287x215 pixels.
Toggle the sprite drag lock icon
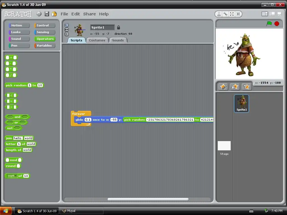coord(119,27)
